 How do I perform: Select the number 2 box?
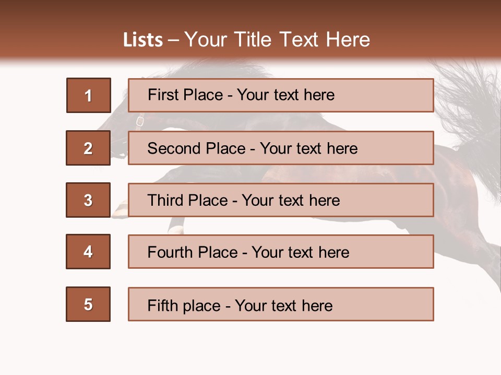point(88,148)
